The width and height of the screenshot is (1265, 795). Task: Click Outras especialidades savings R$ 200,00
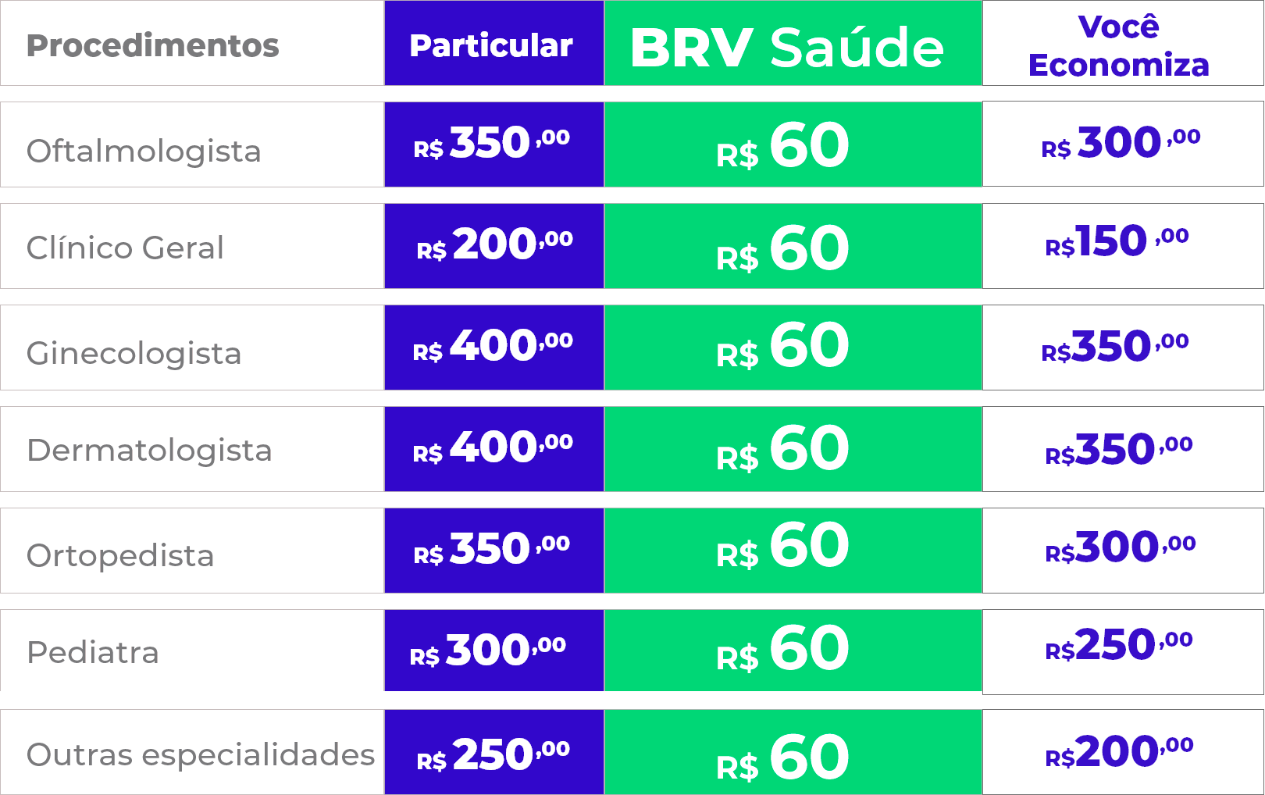[1118, 752]
